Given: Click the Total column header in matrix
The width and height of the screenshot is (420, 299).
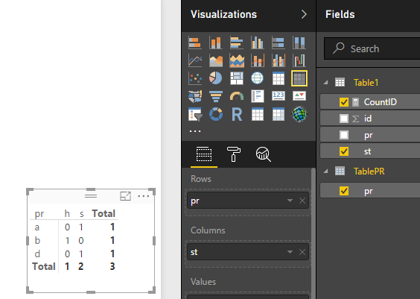Looking at the screenshot, I should click(x=104, y=214).
